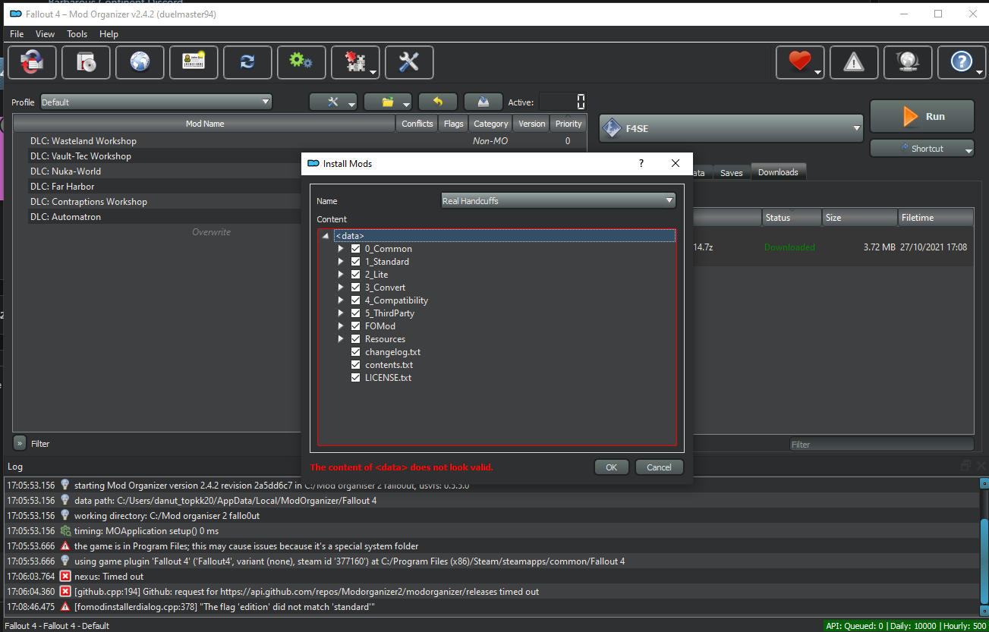This screenshot has height=632, width=989.
Task: Open the File menu
Action: 17,34
